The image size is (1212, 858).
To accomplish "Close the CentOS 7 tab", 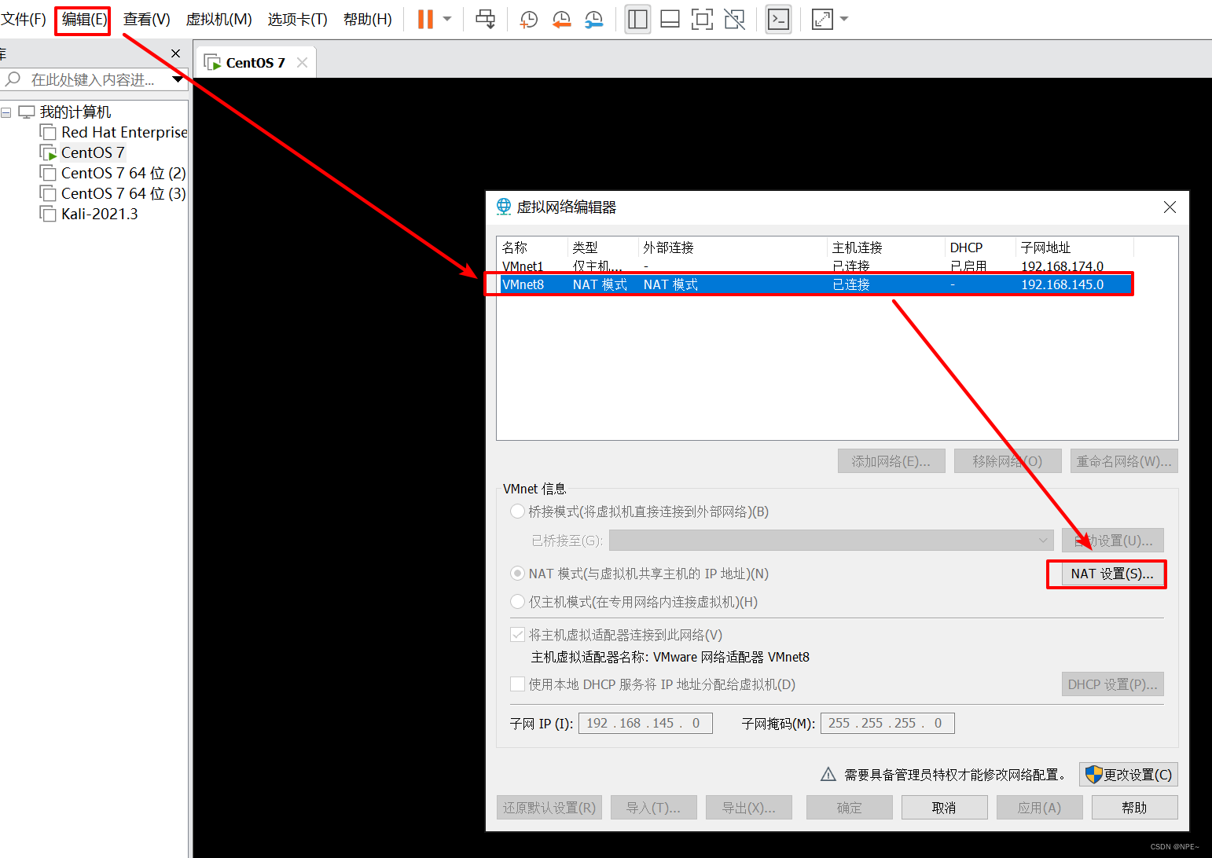I will [302, 63].
